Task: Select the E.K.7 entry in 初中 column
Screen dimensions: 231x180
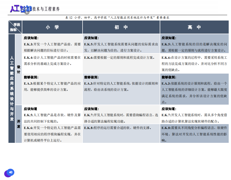Action: [121, 118]
